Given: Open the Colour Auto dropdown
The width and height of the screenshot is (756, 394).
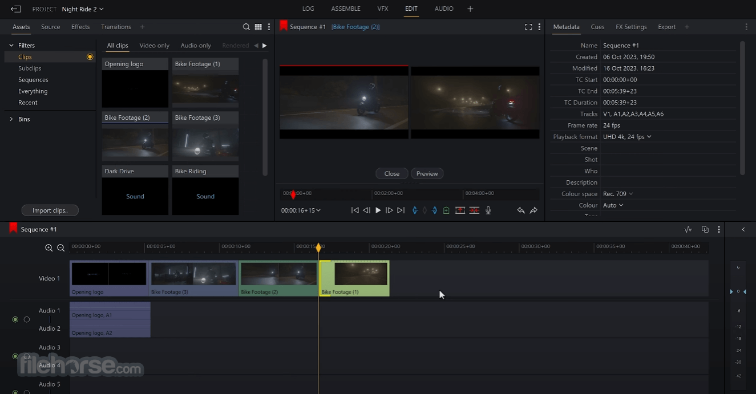Looking at the screenshot, I should point(613,205).
